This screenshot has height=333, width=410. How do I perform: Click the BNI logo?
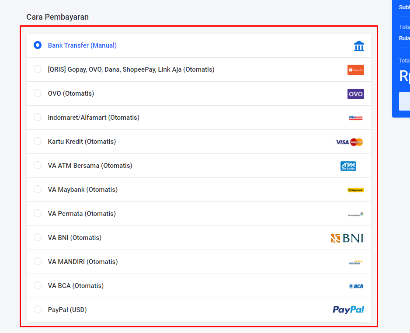click(x=347, y=238)
